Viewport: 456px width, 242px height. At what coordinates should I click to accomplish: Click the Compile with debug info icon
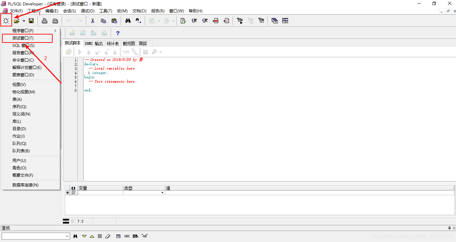pos(68,52)
